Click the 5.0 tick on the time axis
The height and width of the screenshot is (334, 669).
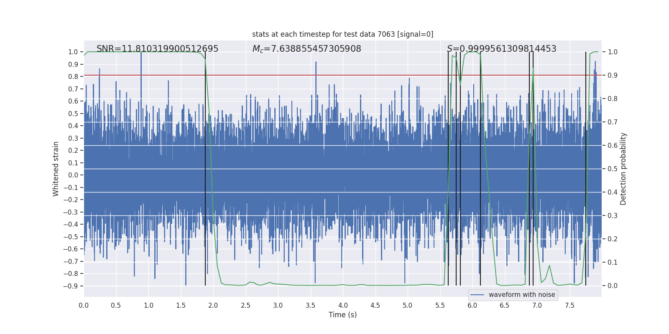tap(408, 305)
